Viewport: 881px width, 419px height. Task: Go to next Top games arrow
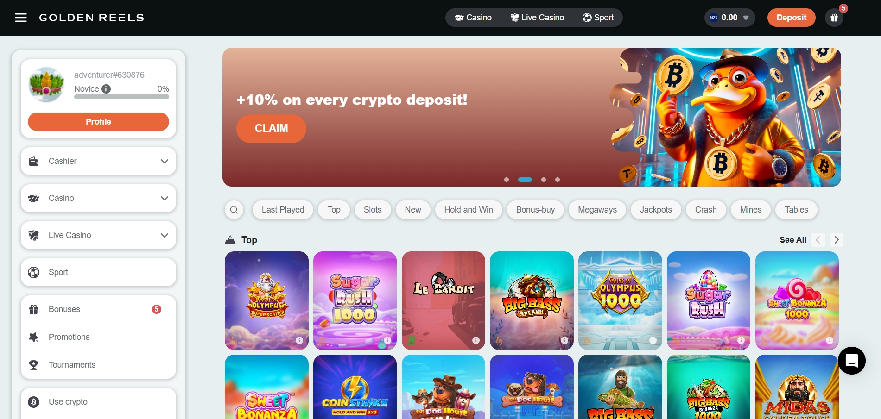(x=836, y=240)
